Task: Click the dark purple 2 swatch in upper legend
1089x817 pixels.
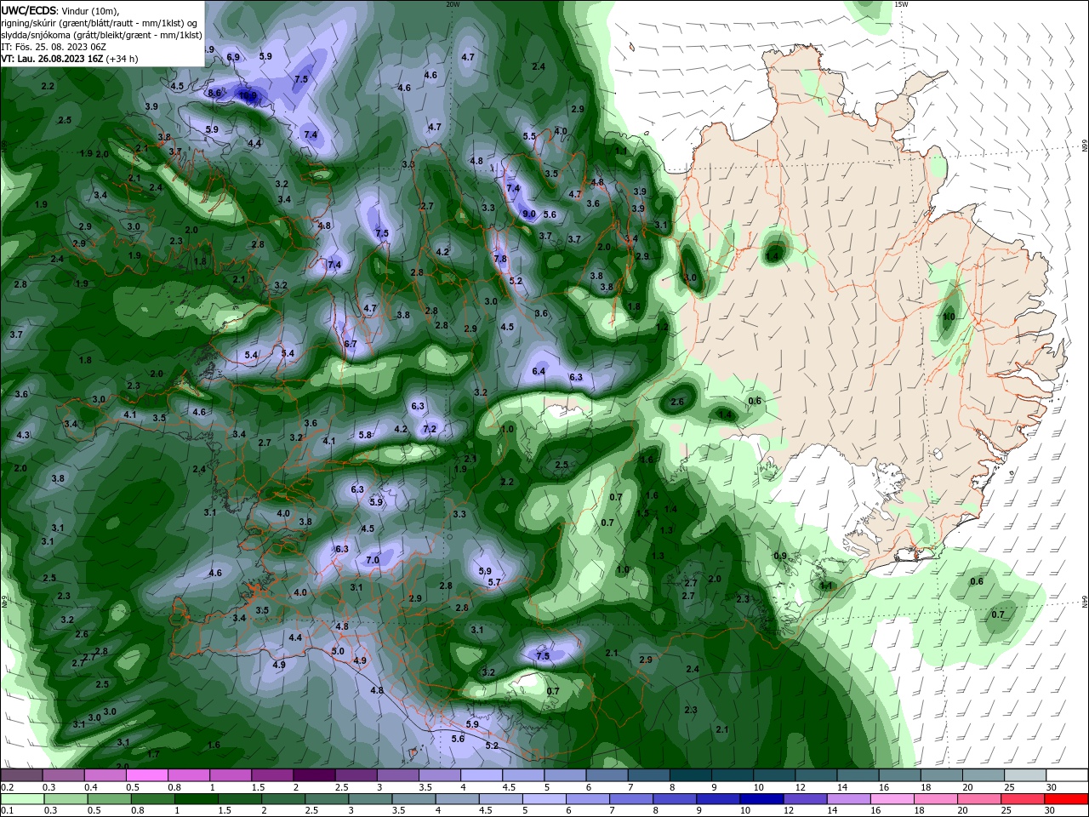Action: [315, 775]
